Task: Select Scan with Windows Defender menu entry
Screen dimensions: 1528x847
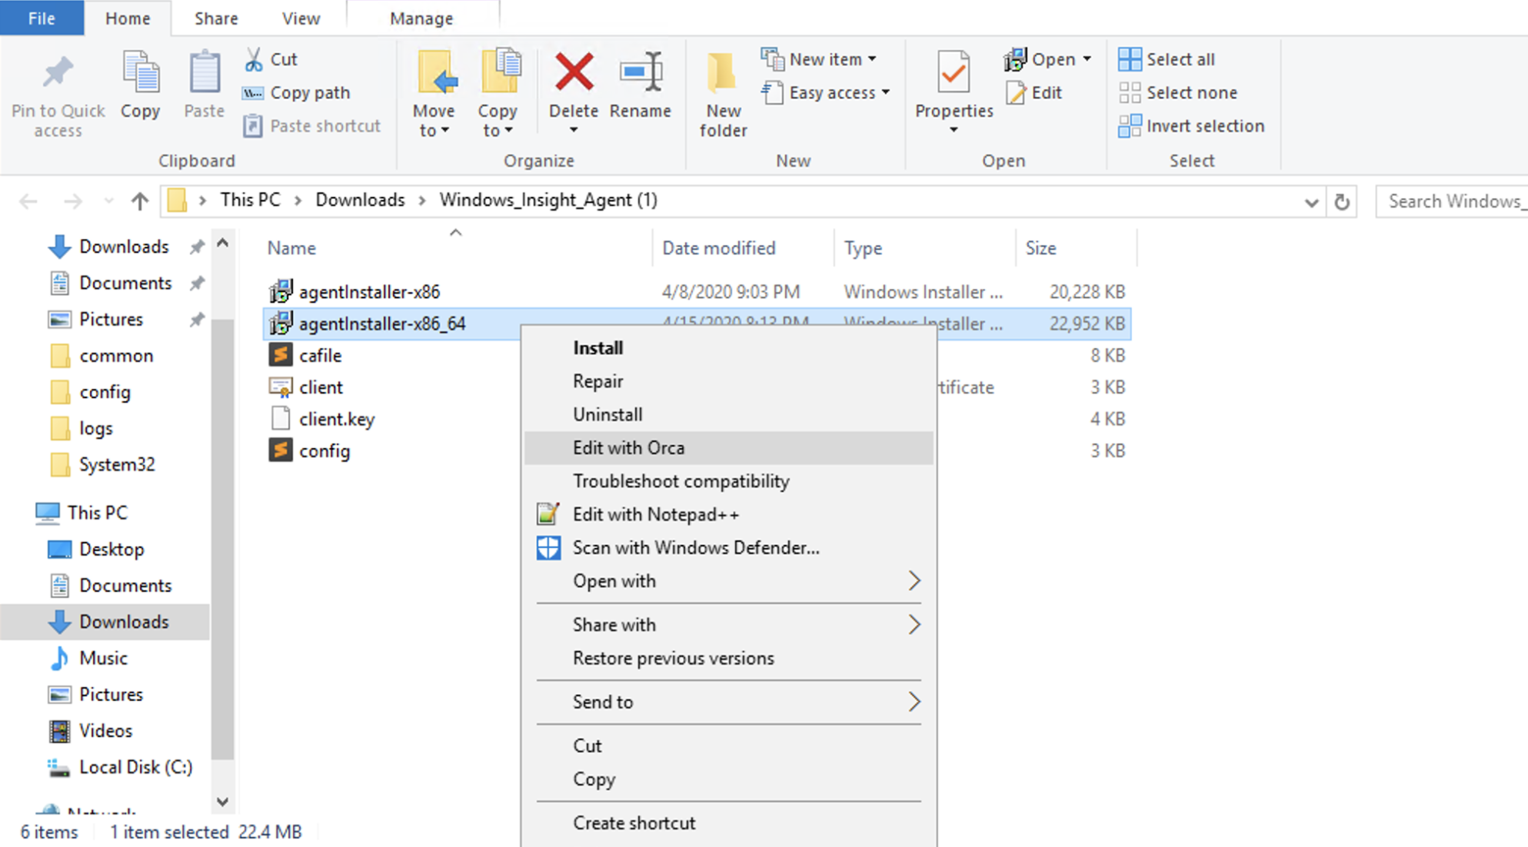Action: [x=695, y=548]
